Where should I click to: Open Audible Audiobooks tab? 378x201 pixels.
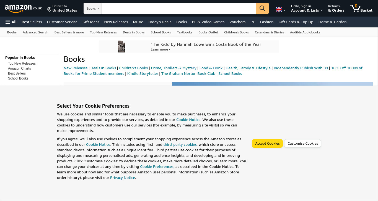[305, 32]
